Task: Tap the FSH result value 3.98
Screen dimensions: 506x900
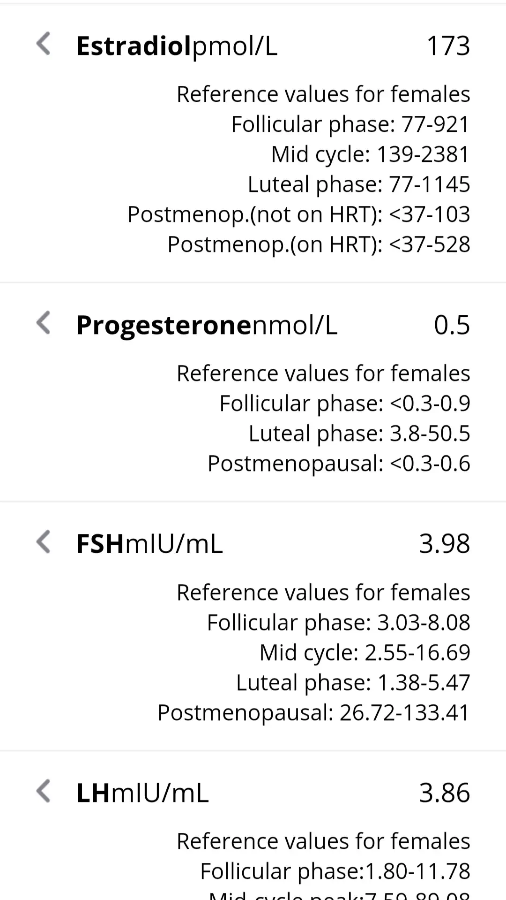Action: [x=444, y=544]
